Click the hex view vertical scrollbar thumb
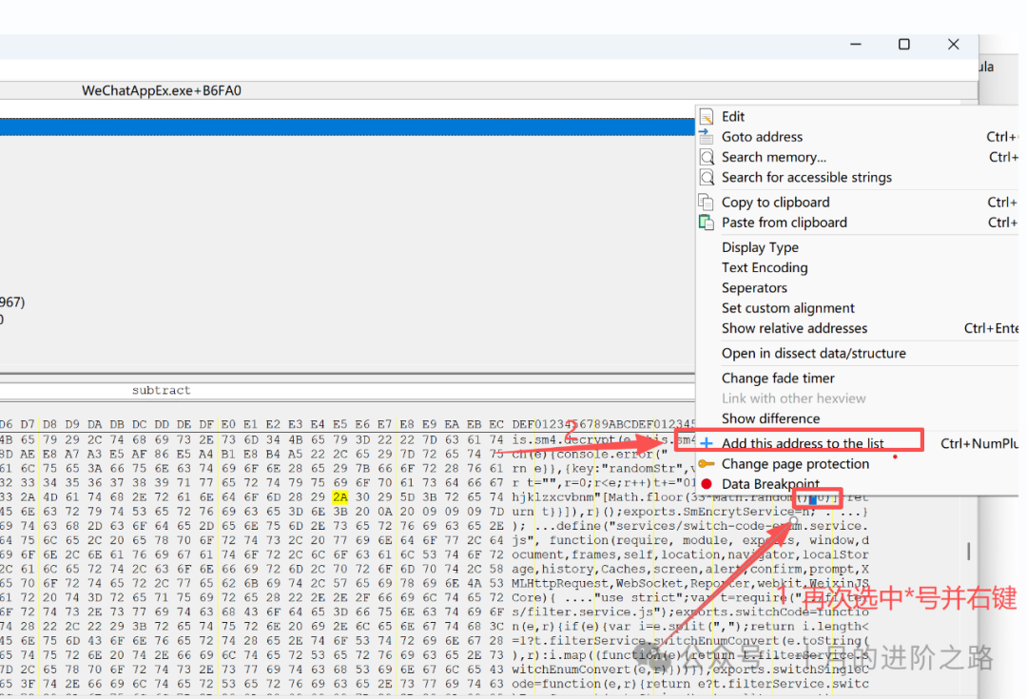The height and width of the screenshot is (699, 1027). (x=968, y=552)
